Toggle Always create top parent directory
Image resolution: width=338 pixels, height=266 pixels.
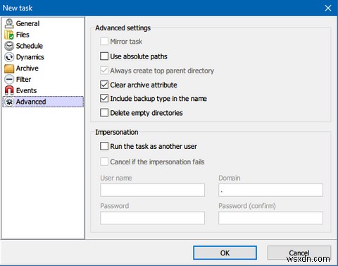pyautogui.click(x=104, y=71)
